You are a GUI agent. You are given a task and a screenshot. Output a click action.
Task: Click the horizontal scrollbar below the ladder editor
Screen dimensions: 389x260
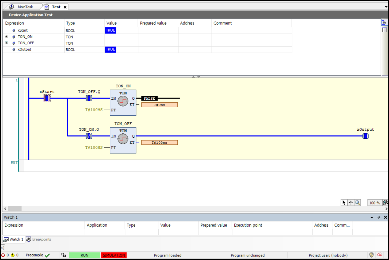15,209
